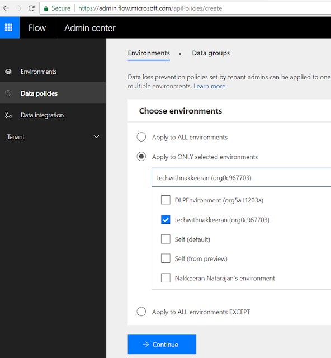Click the Data policies shield icon
This screenshot has width=331, height=358.
click(x=8, y=93)
